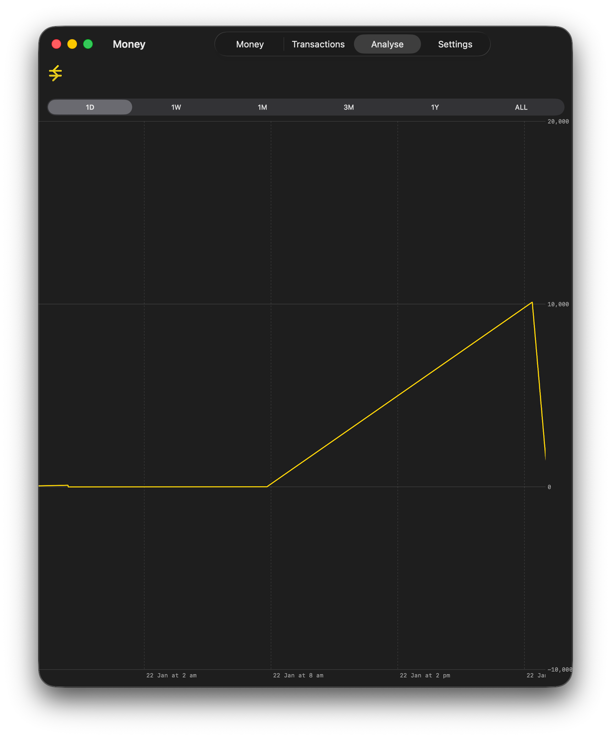
Task: Open the Transactions tab
Action: pyautogui.click(x=318, y=44)
